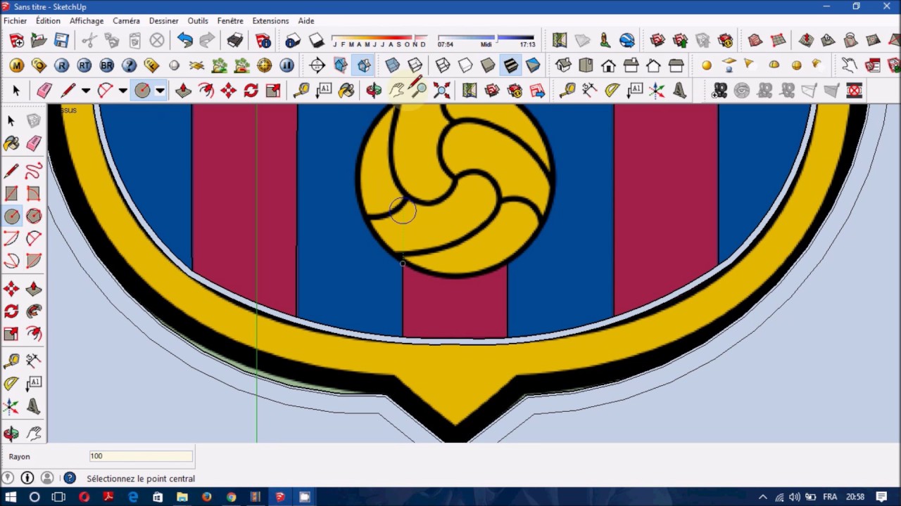This screenshot has width=901, height=506.
Task: Click the blue RT round button
Action: click(x=84, y=65)
